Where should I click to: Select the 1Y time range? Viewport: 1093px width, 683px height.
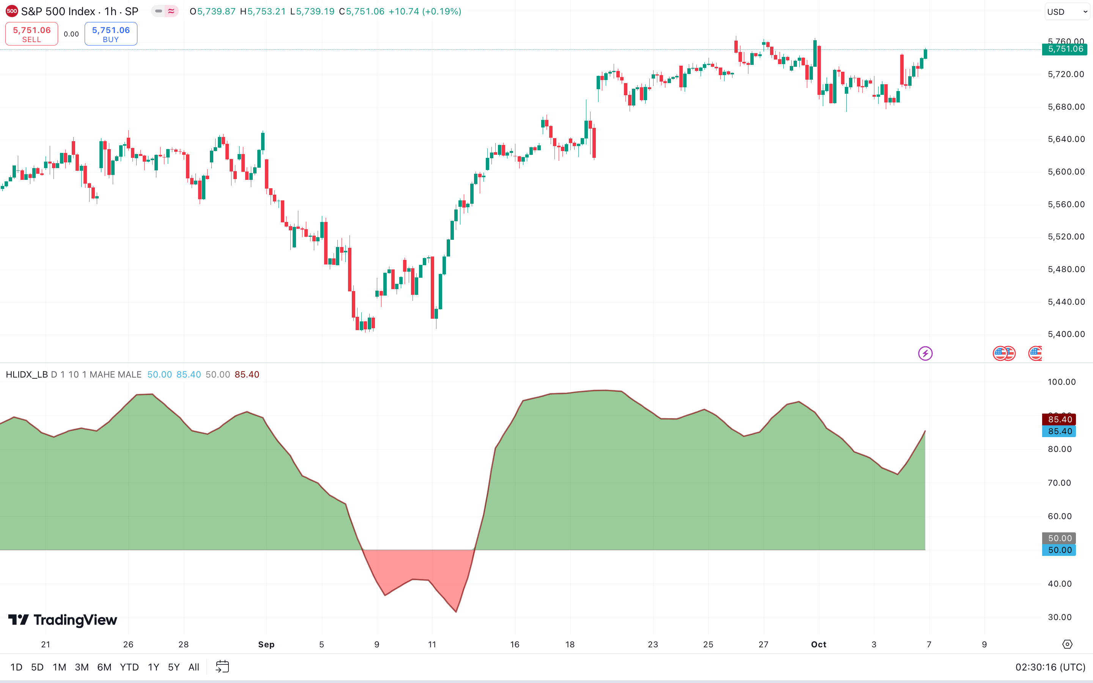point(154,667)
